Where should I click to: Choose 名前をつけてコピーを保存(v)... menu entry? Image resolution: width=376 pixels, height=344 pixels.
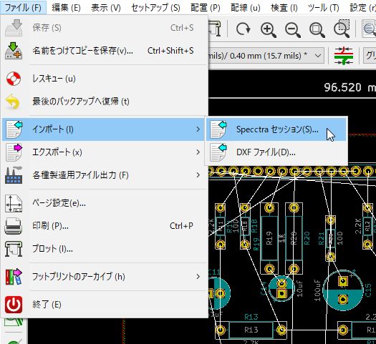[x=104, y=51]
